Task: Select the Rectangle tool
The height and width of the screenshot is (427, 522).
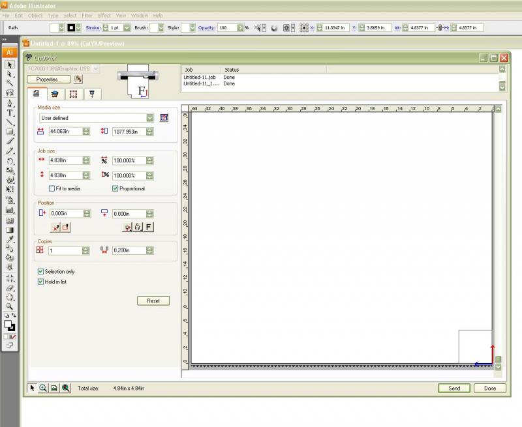Action: [x=10, y=132]
